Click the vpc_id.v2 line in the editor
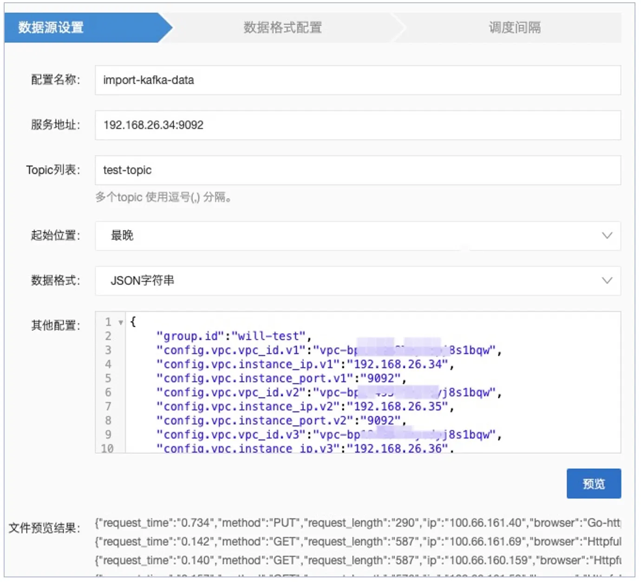This screenshot has width=641, height=582. 329,393
